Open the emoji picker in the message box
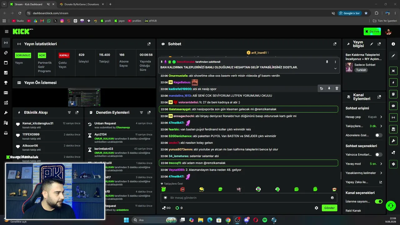400x225 pixels. pos(332,198)
